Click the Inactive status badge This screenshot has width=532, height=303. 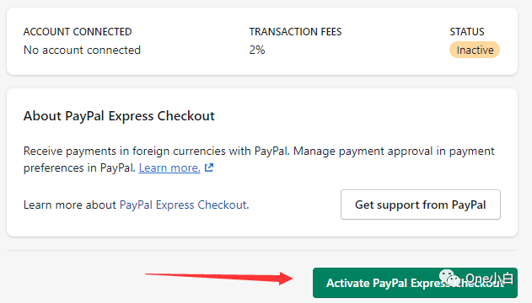tap(475, 50)
